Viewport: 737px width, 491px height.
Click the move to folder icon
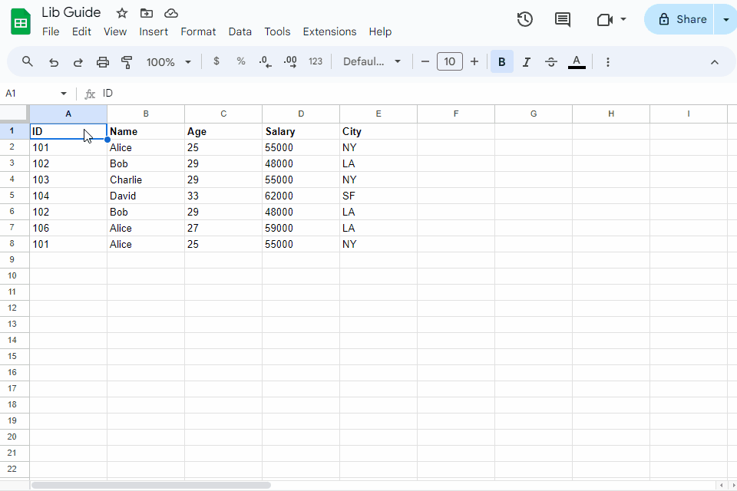[x=147, y=13]
